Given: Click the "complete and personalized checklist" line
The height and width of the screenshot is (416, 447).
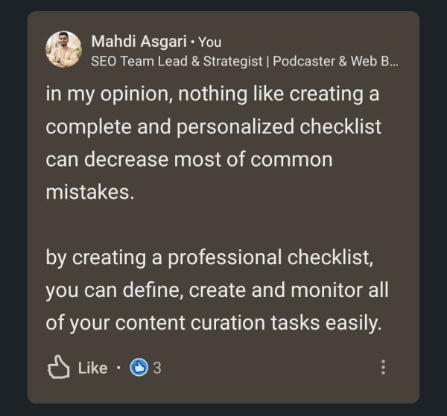Looking at the screenshot, I should (x=213, y=127).
